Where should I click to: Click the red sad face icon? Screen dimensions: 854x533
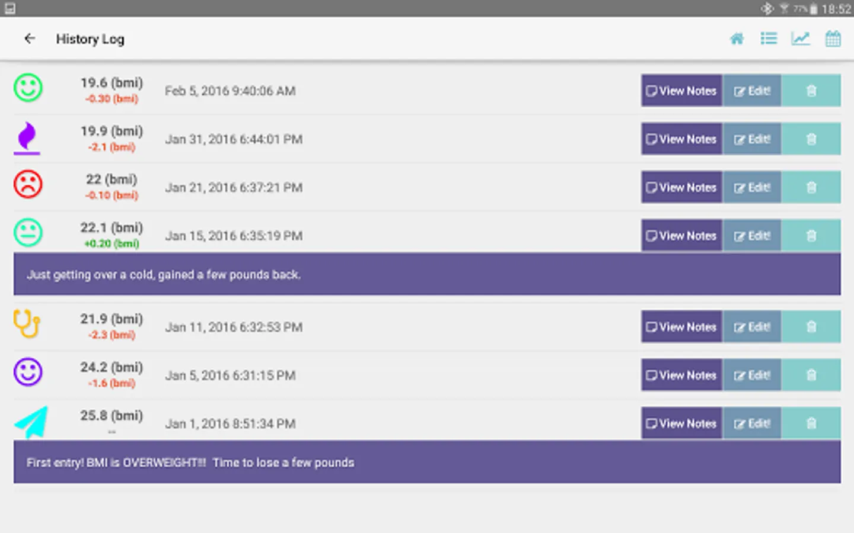point(28,184)
